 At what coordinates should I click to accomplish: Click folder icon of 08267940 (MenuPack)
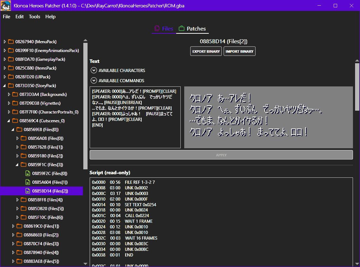pyautogui.click(x=11, y=41)
